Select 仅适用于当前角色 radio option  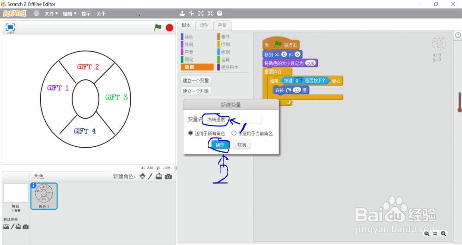tap(234, 133)
